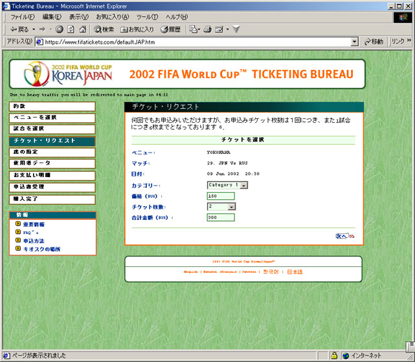Viewport: 415px width, 362px height.
Task: Select チケット・リクエスト in sidebar
Action: [x=52, y=141]
